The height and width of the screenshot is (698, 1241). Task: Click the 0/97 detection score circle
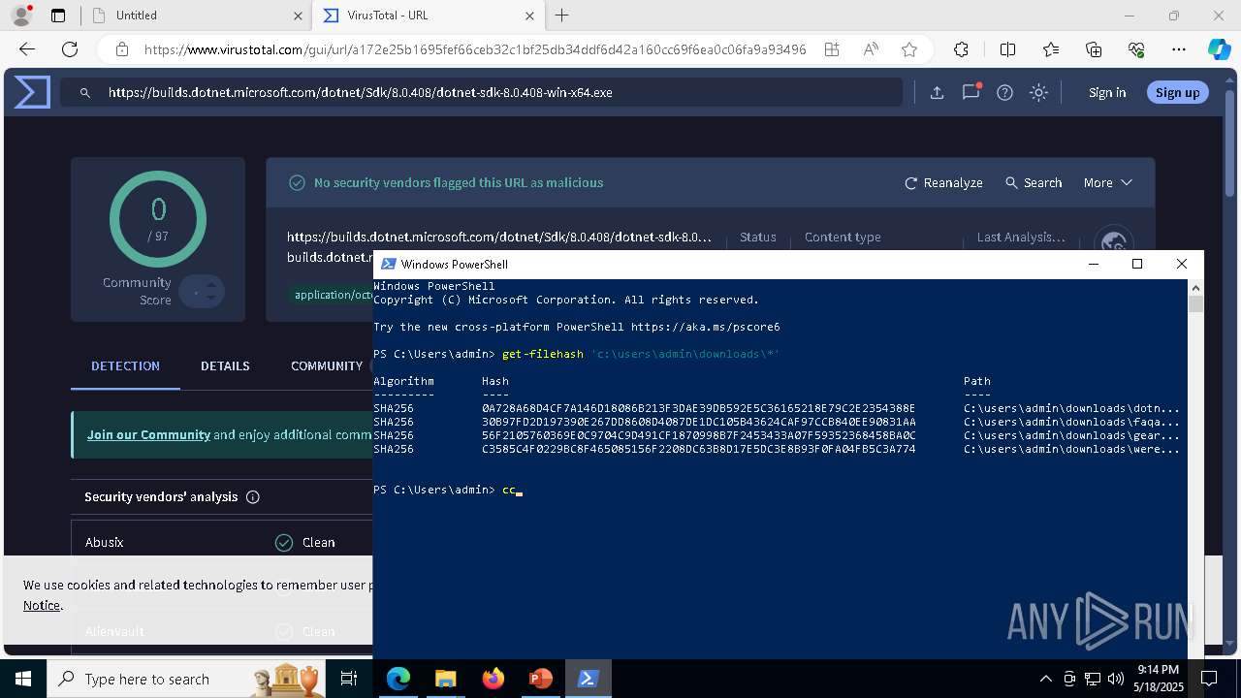pyautogui.click(x=158, y=220)
